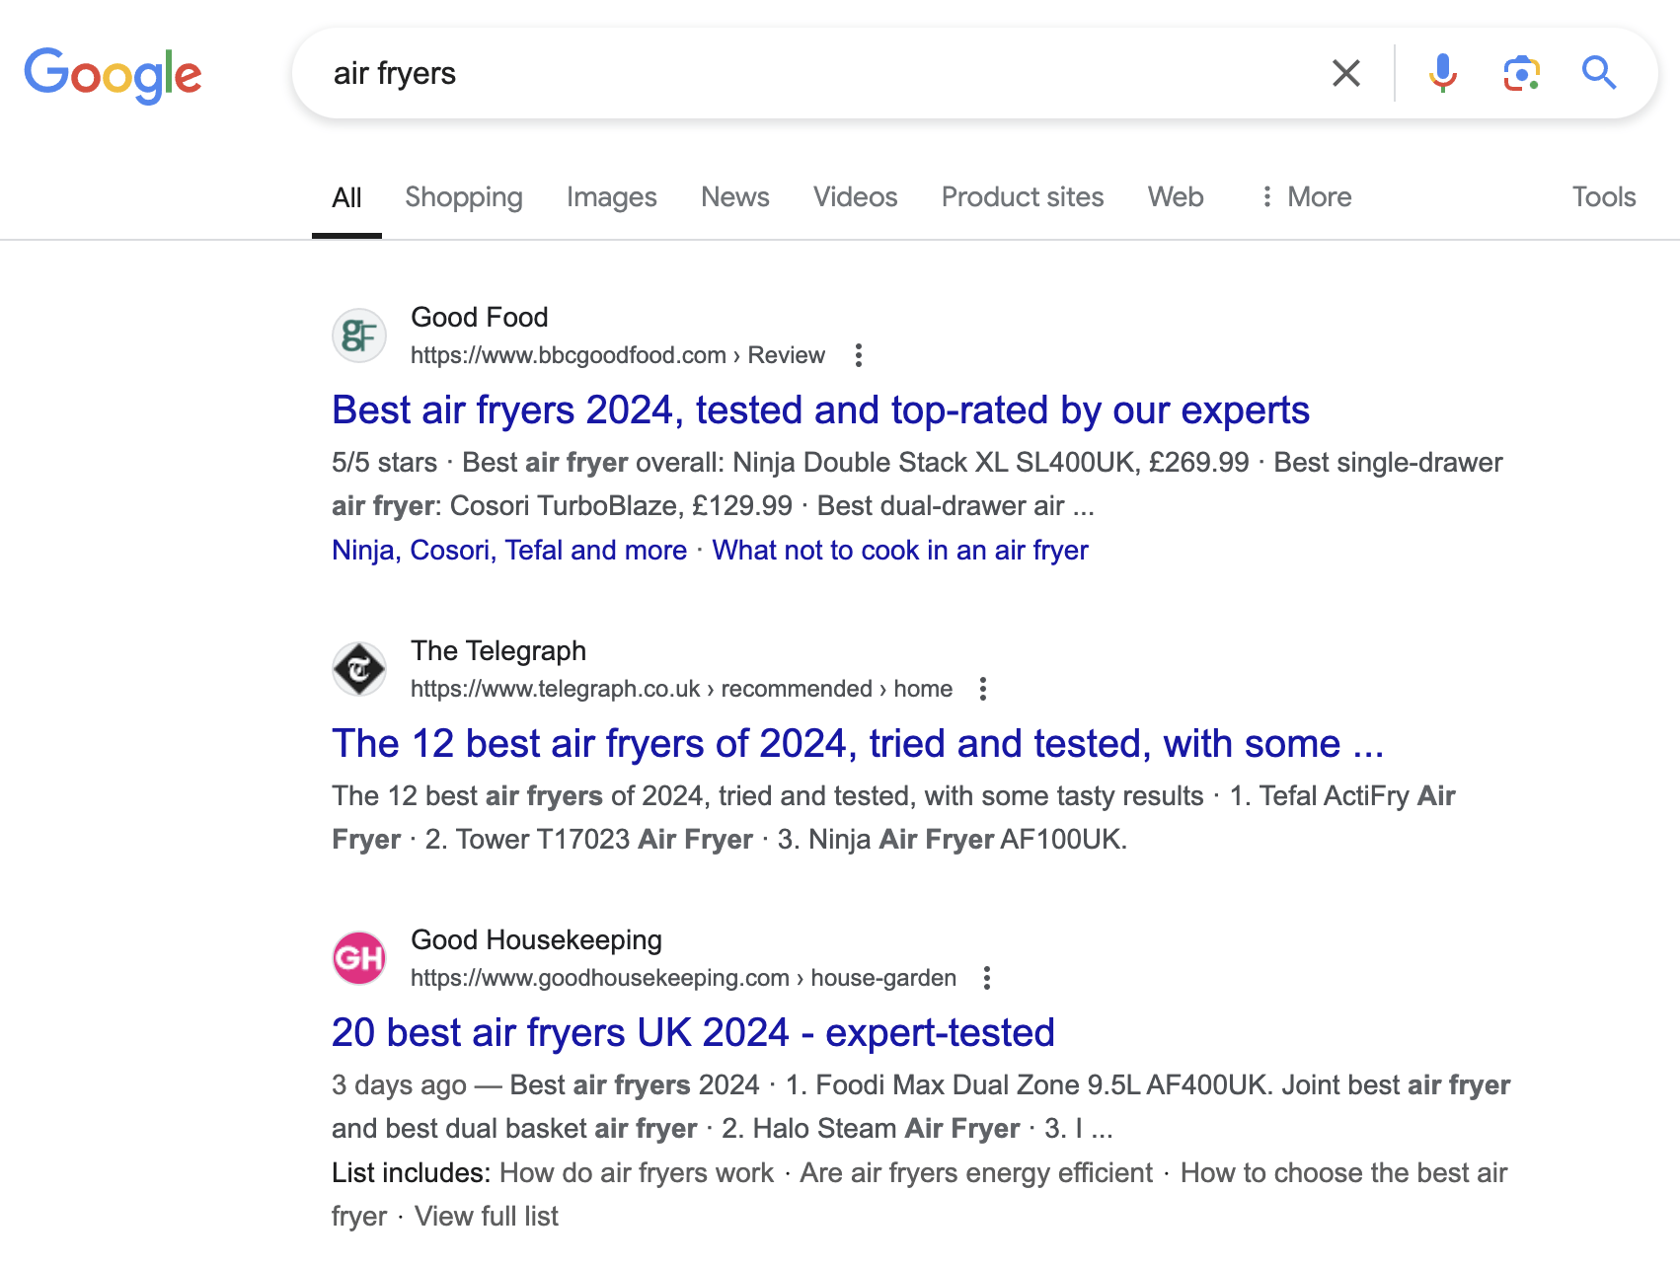Click the Google logo
The width and height of the screenshot is (1680, 1267).
[113, 73]
